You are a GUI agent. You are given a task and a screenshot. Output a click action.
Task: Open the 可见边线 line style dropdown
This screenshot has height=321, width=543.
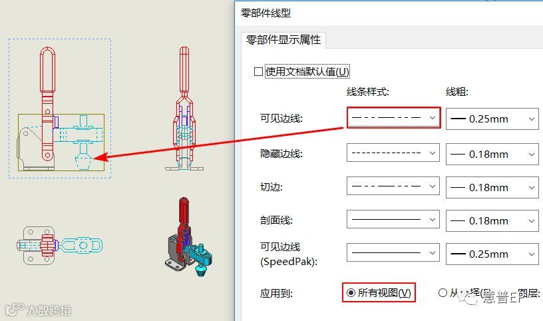tap(393, 118)
